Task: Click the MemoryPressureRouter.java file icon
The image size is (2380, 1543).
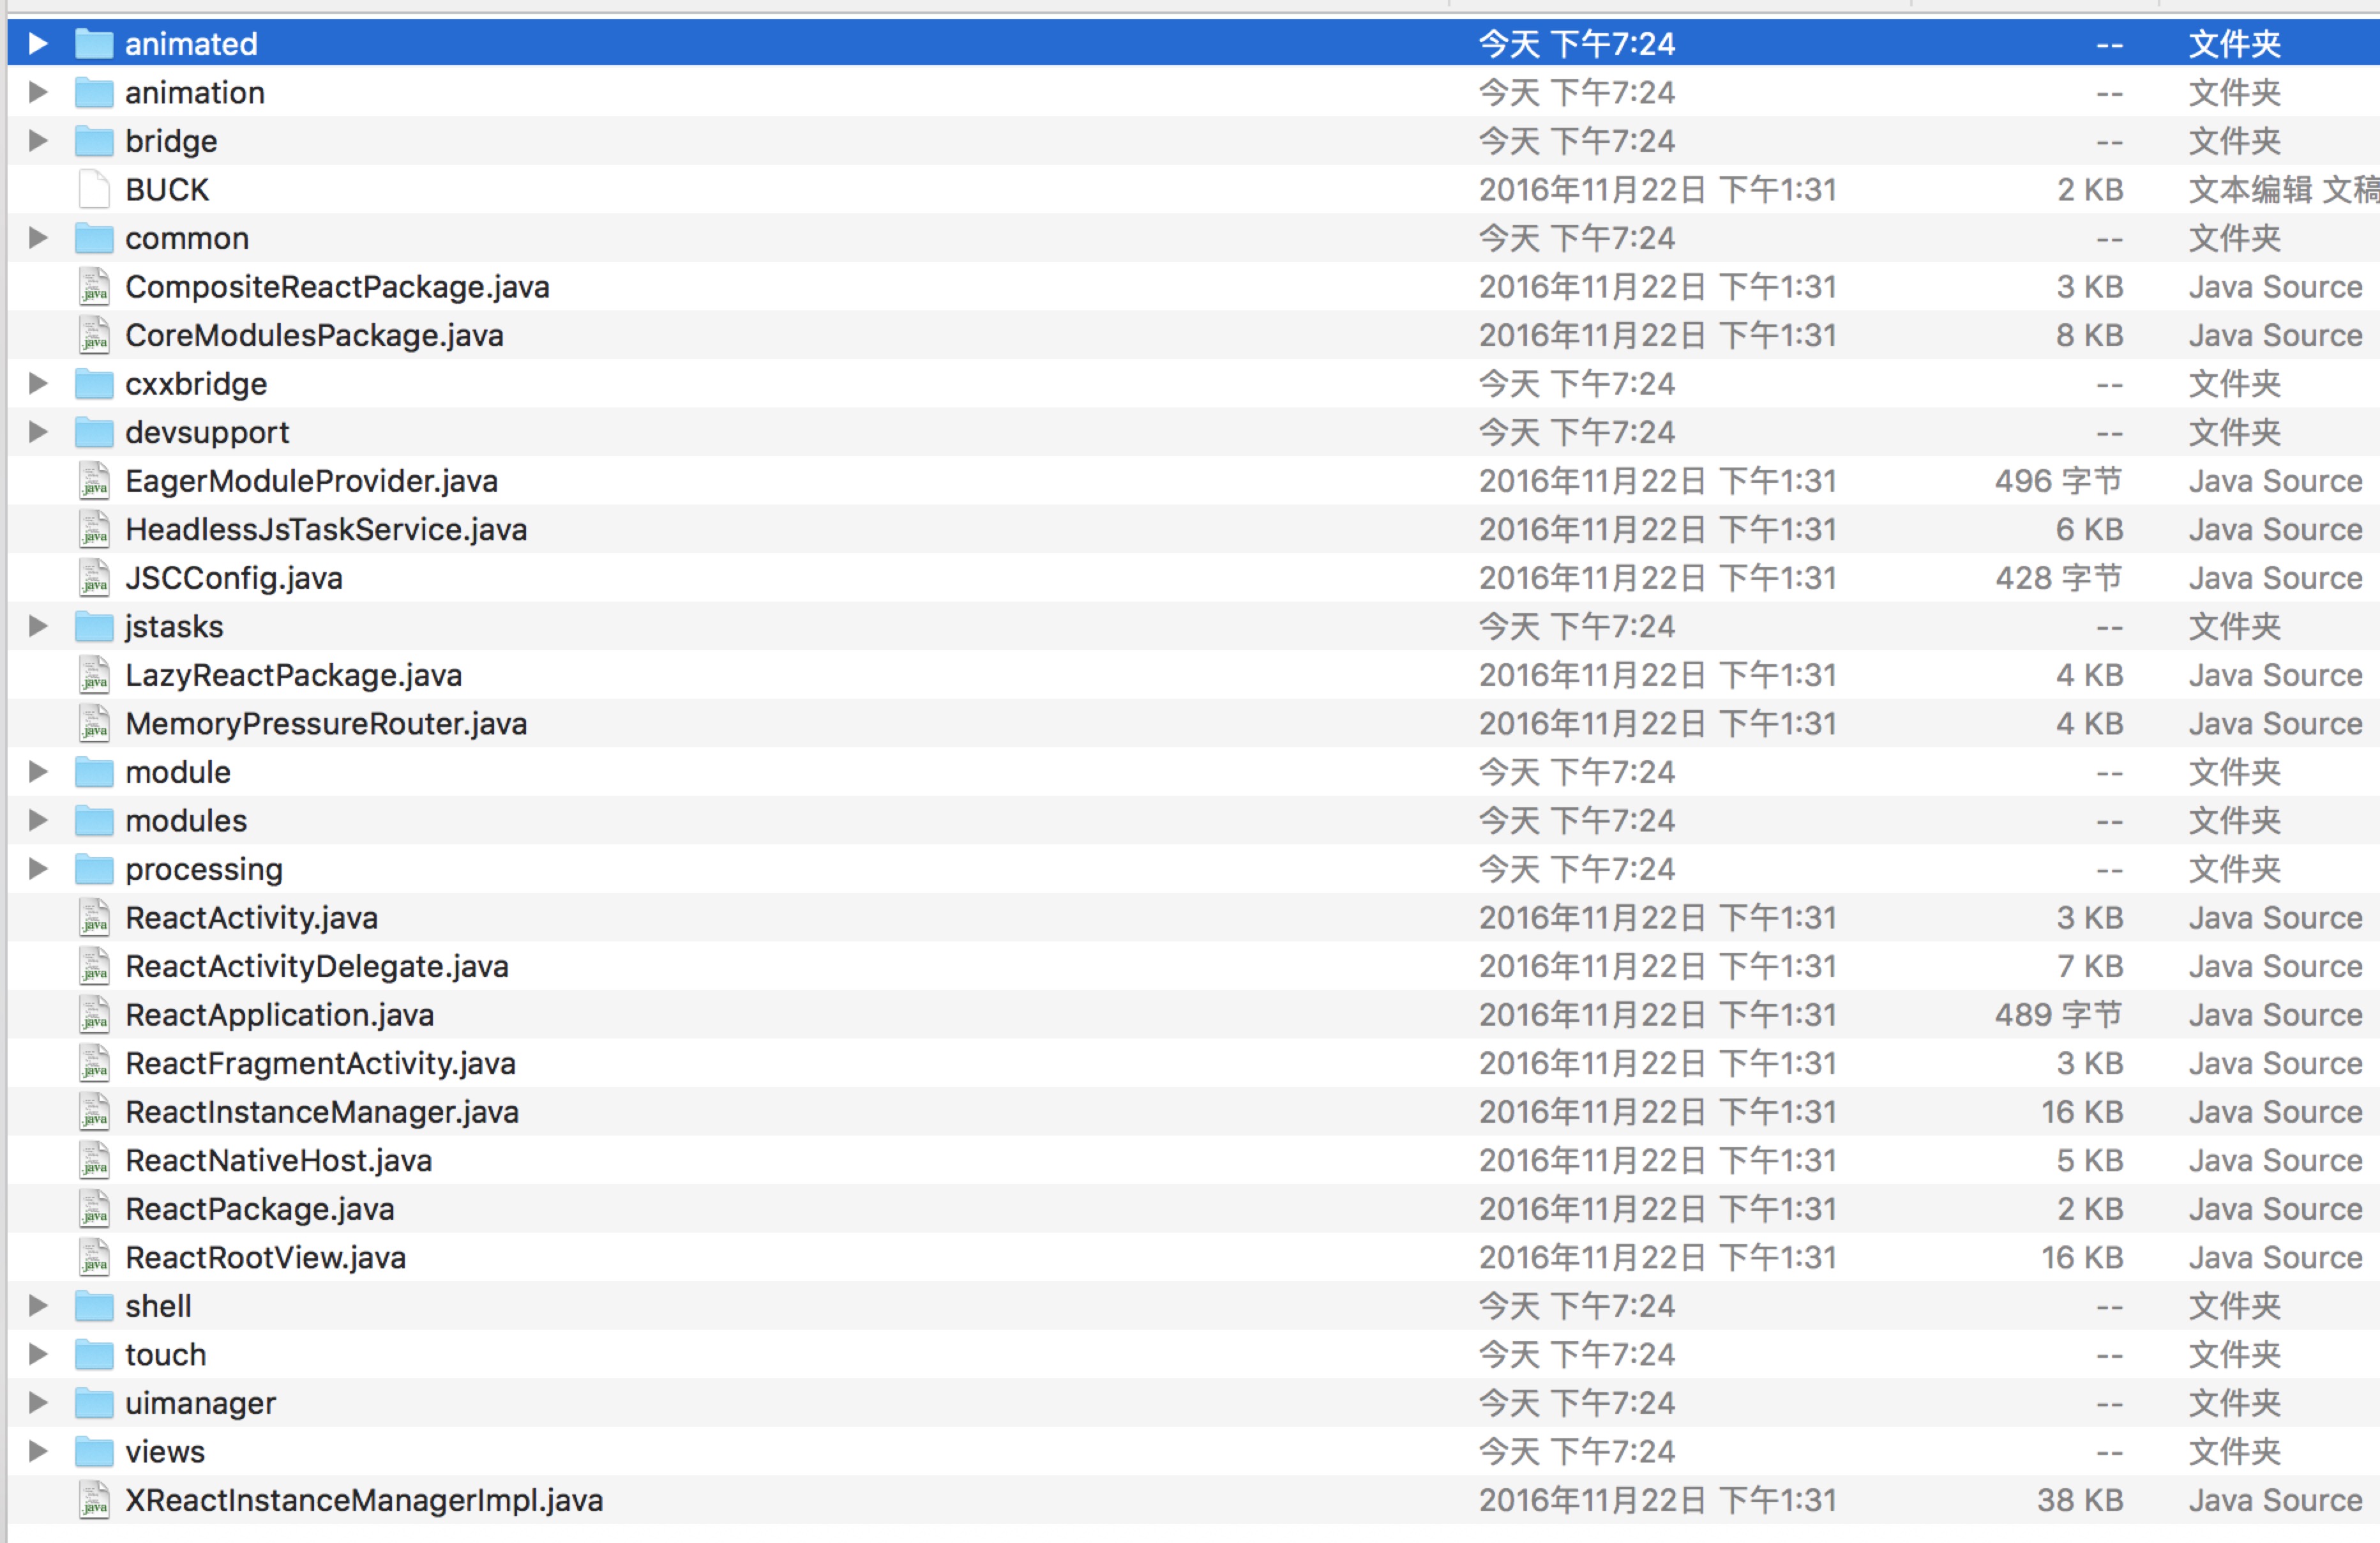Action: tap(94, 722)
